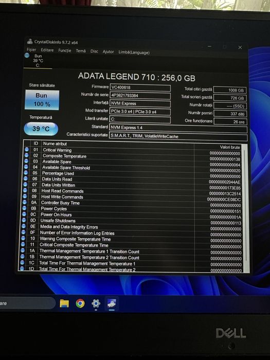Viewport: 270px width, 360px height.
Task: Select Thermal Management Temperature 2 Transition Count row
Action: point(131,258)
